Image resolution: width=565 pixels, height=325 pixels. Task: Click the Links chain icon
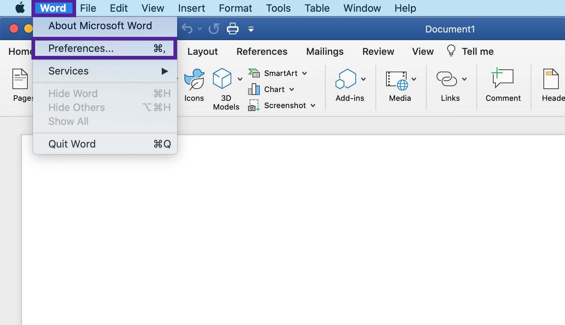(447, 79)
